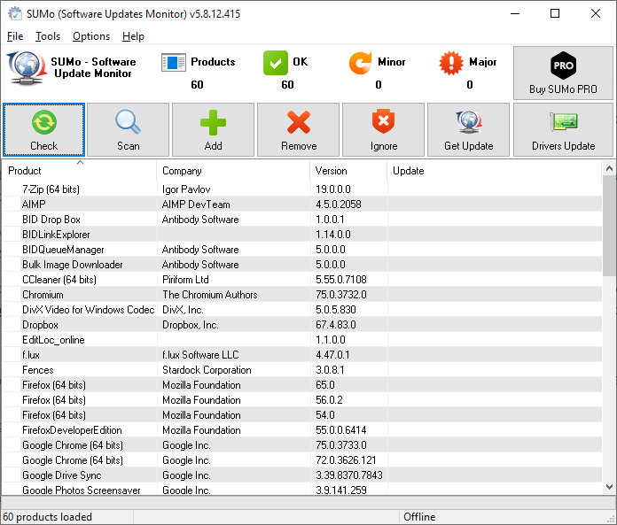Click the Products count icon
This screenshot has height=525, width=617.
click(x=173, y=63)
